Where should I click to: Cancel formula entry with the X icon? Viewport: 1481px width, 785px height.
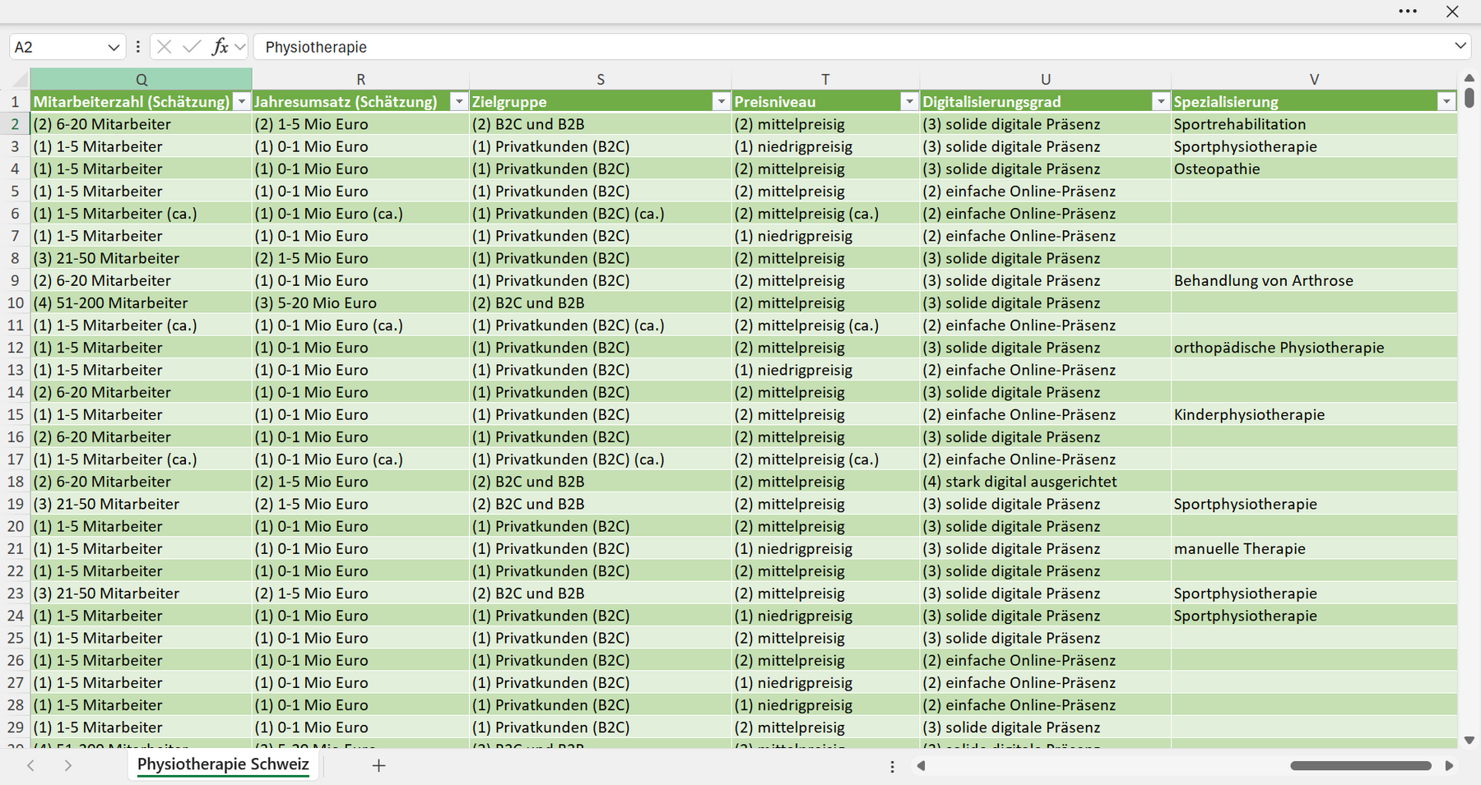pos(165,47)
